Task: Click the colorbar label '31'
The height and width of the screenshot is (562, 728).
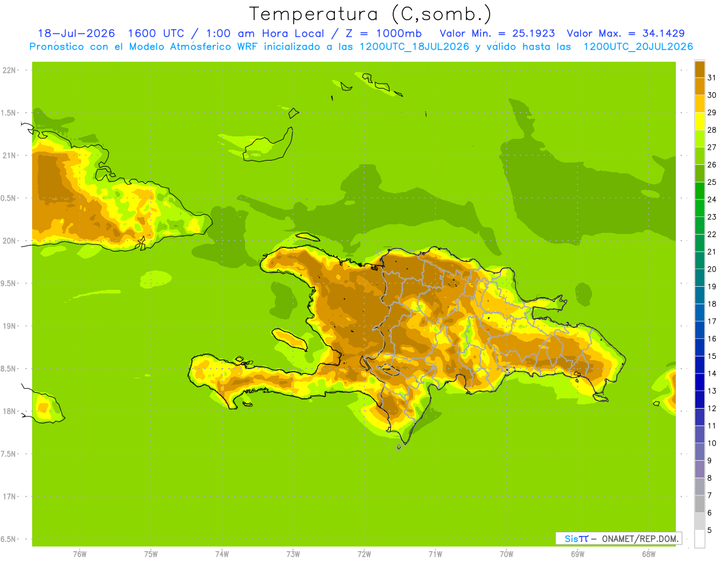Action: 712,77
